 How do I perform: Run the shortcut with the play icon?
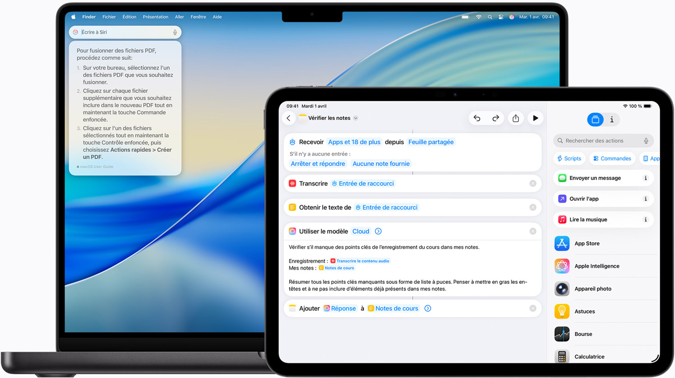coord(535,118)
